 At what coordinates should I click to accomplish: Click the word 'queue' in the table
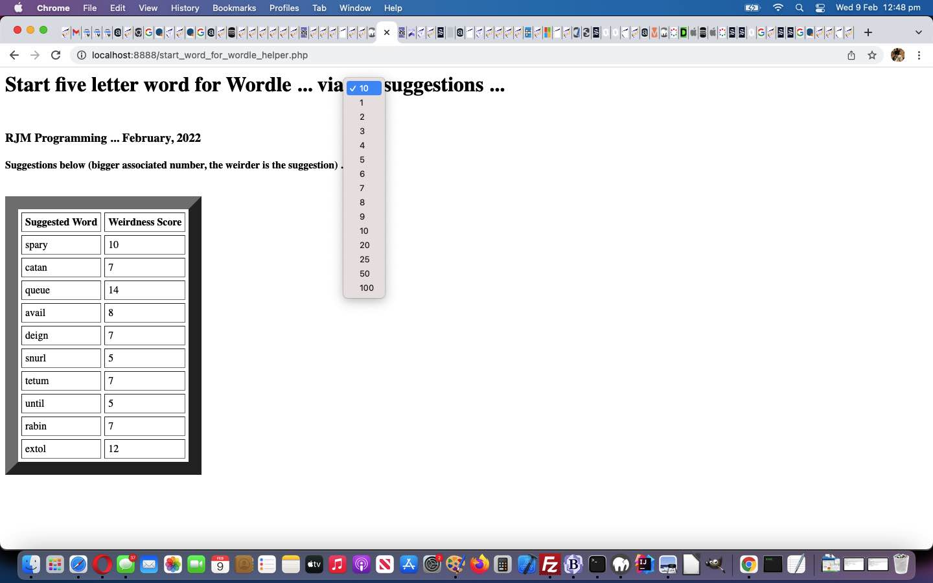[38, 290]
